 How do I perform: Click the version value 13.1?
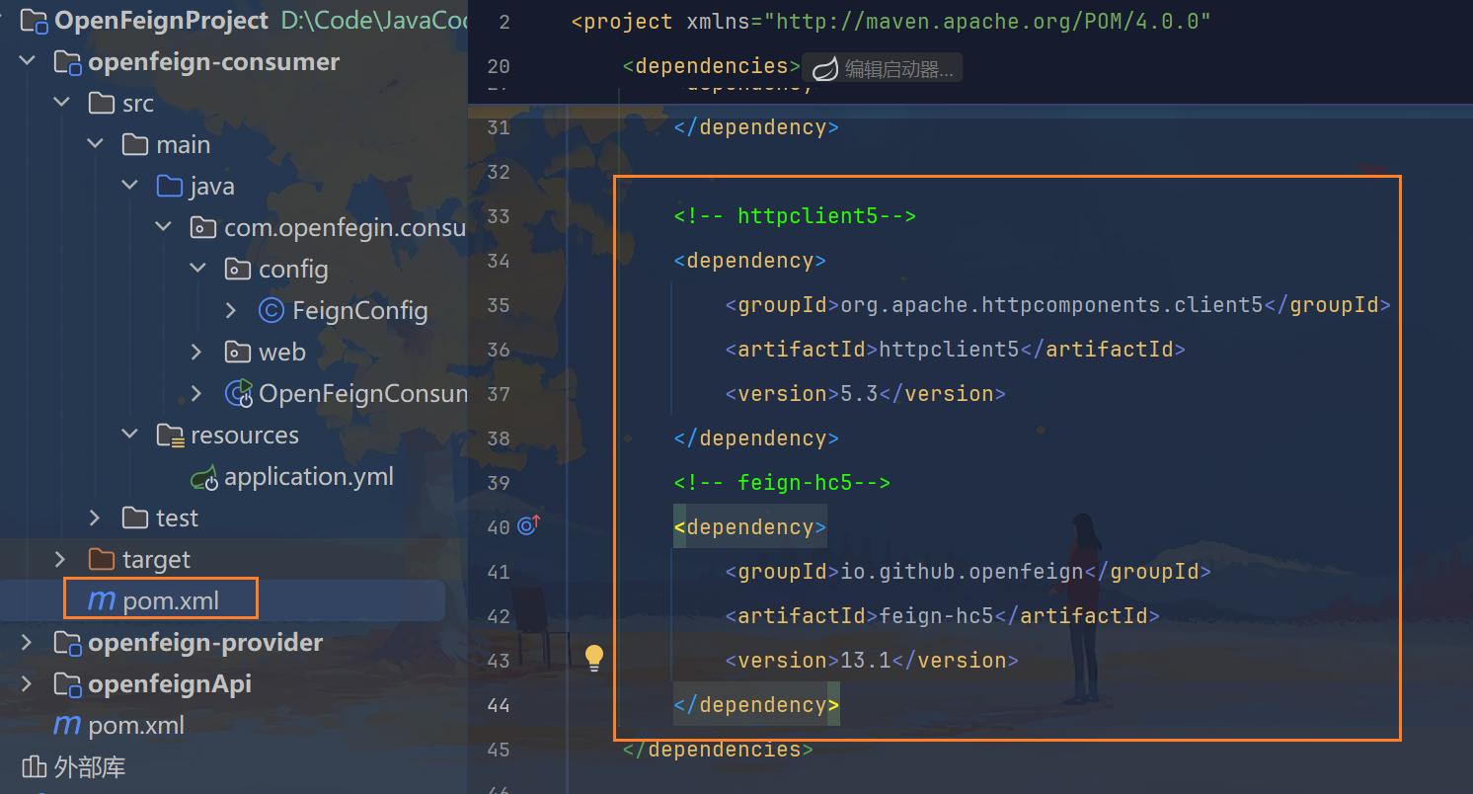pos(866,661)
